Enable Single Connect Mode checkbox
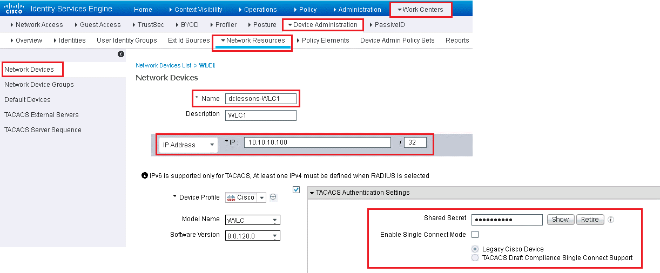 475,235
